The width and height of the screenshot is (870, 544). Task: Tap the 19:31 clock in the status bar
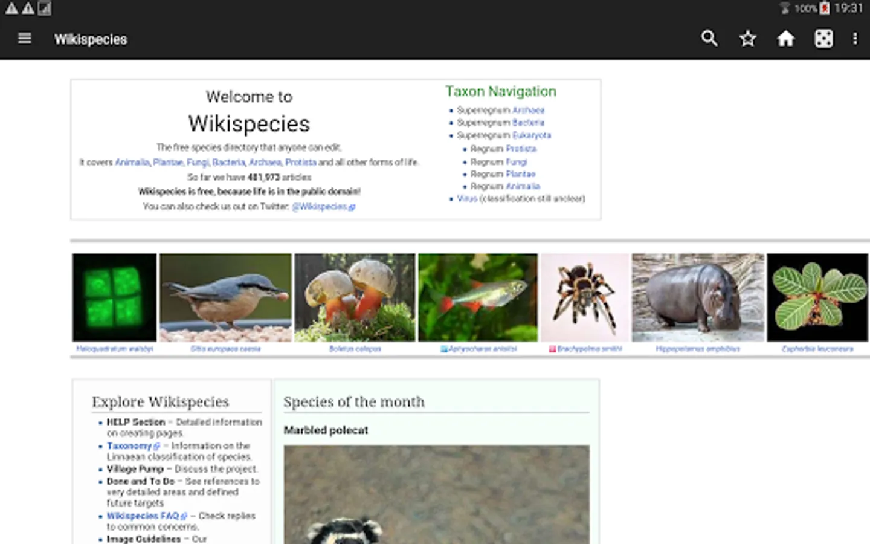tap(848, 8)
